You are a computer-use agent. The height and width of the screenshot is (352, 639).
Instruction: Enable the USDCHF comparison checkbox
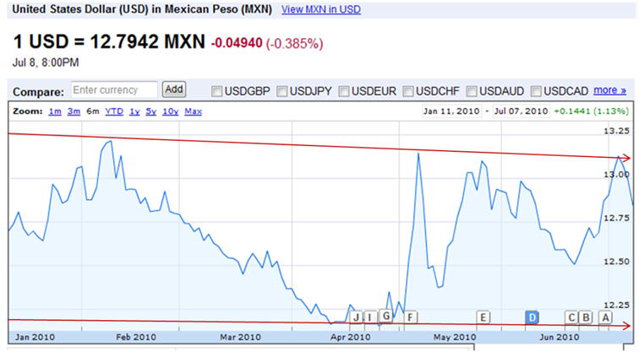(x=408, y=91)
